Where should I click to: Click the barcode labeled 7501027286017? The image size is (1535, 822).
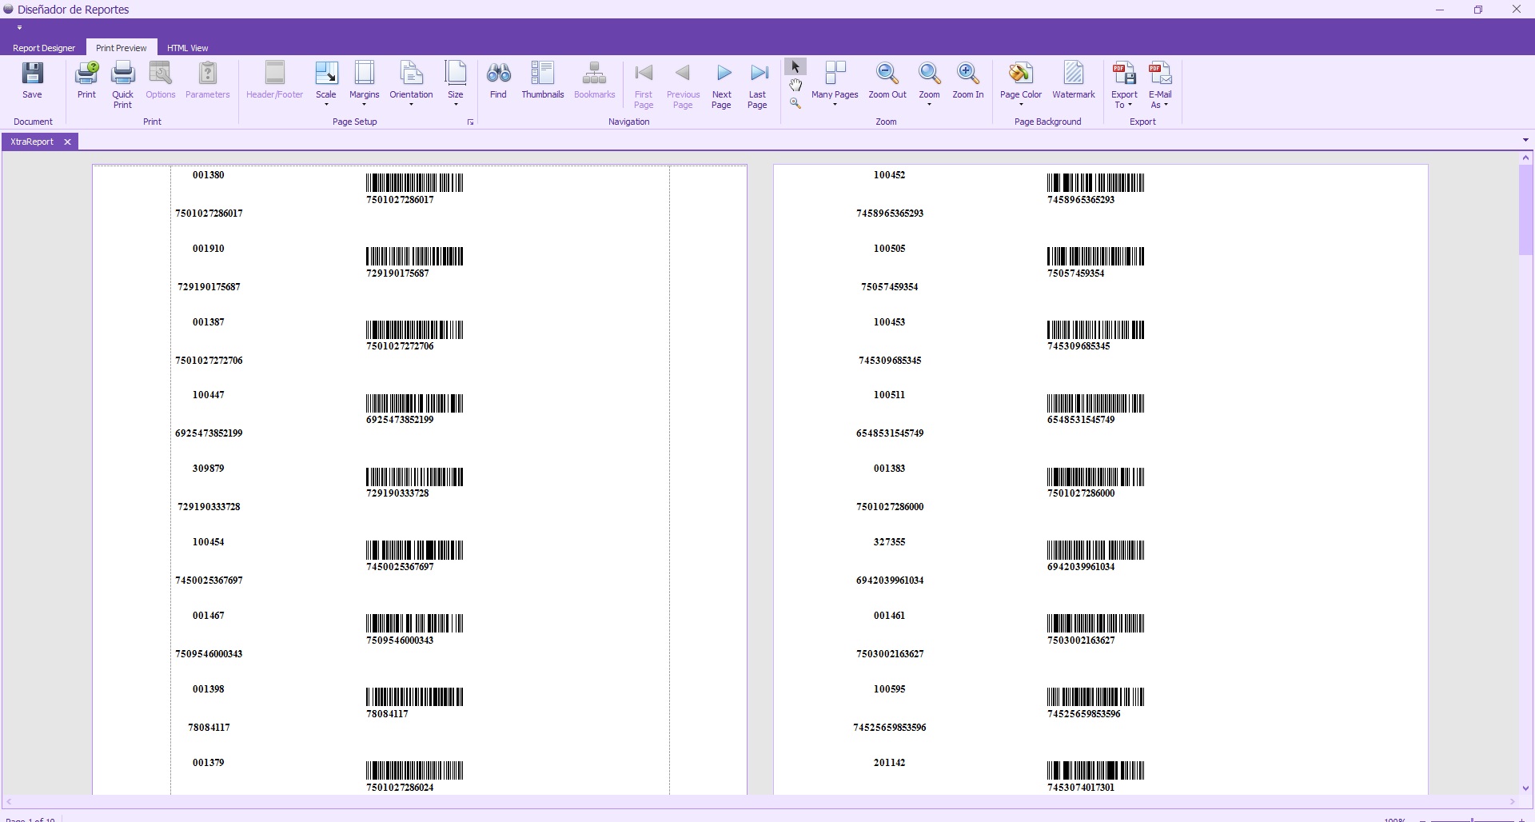coord(414,182)
